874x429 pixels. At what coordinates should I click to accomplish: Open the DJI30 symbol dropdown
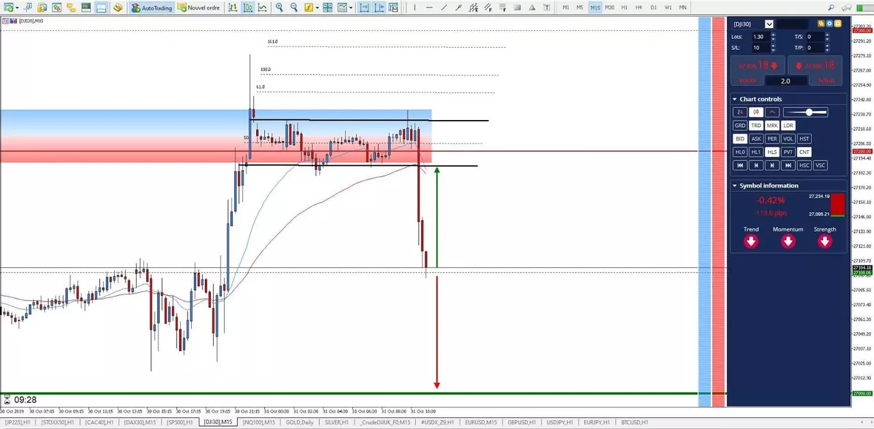(x=770, y=24)
